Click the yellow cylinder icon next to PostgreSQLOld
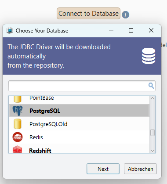The image size is (167, 184). (x=18, y=124)
